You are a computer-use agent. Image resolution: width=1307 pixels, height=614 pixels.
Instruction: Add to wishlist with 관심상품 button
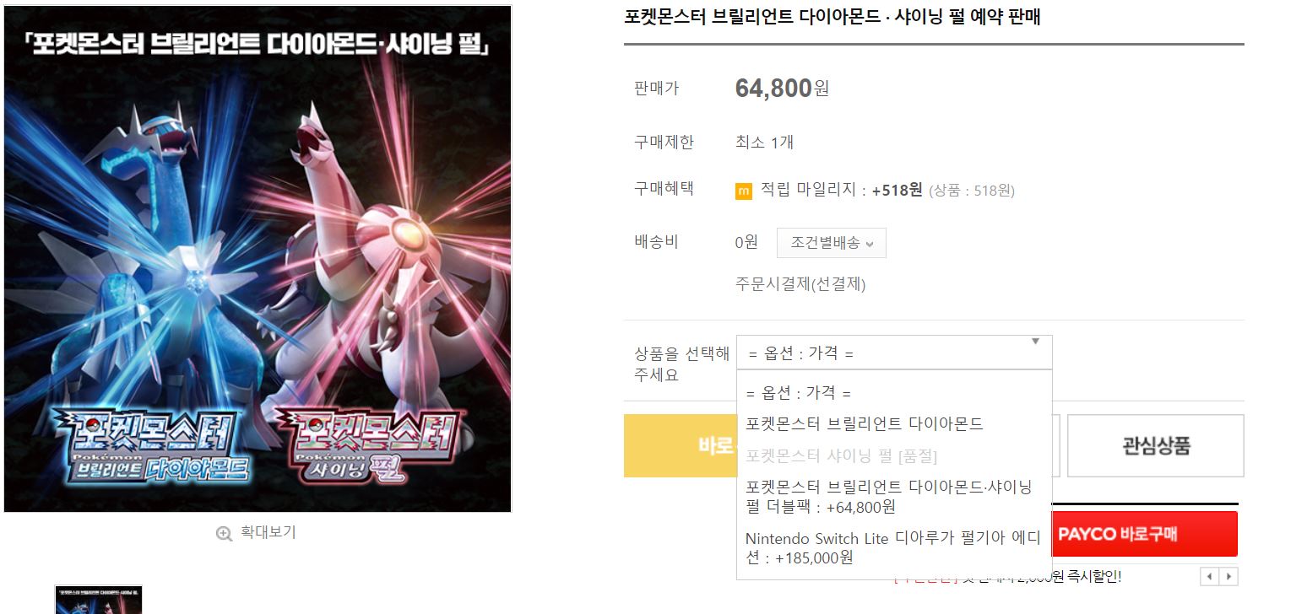1156,445
